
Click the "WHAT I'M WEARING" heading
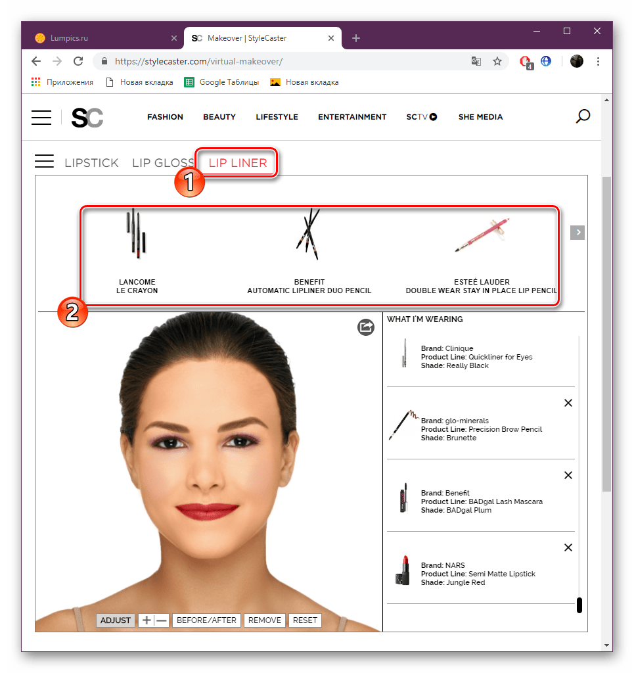(x=424, y=319)
